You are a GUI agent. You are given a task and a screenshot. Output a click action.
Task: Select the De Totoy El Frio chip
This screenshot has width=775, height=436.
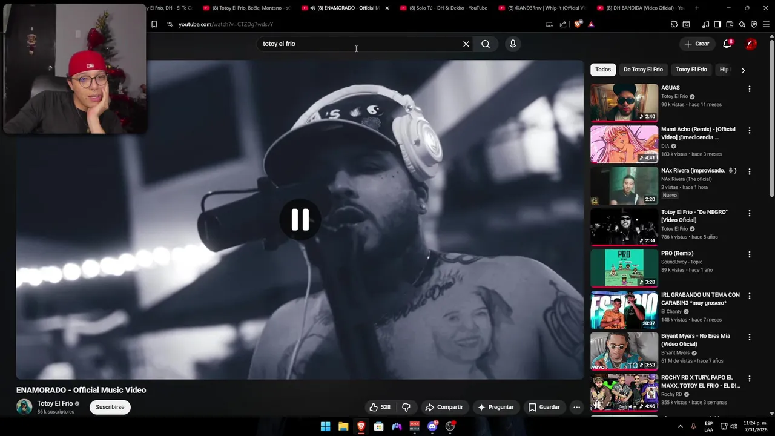click(x=643, y=70)
